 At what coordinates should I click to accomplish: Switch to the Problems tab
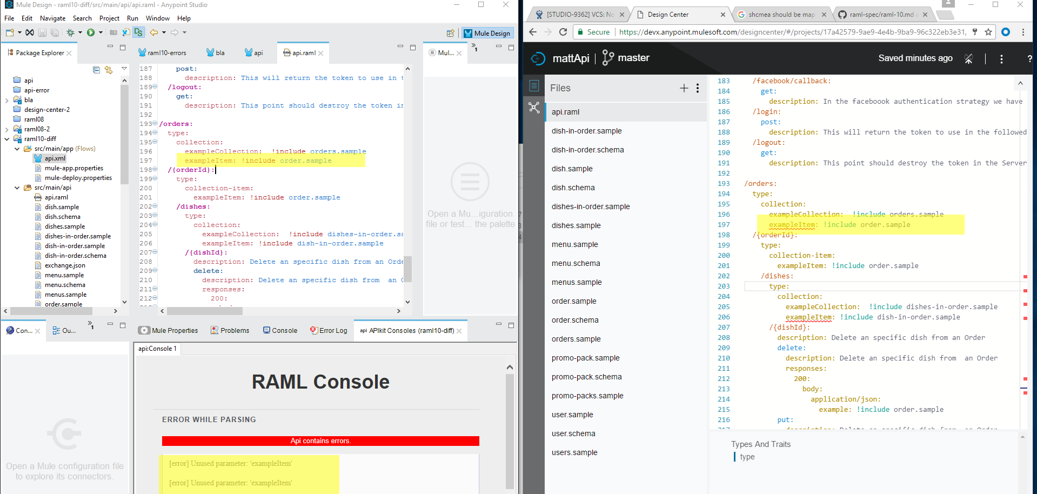tap(235, 330)
